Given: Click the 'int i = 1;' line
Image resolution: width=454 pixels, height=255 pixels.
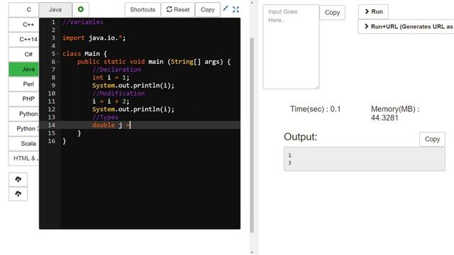Looking at the screenshot, I should pos(111,77).
